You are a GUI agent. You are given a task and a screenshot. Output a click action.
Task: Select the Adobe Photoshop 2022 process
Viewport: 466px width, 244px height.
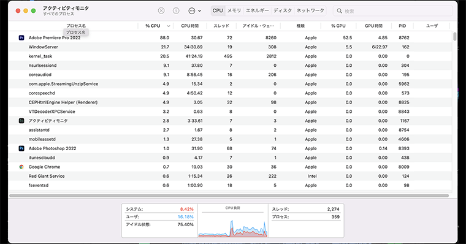[x=231, y=148]
